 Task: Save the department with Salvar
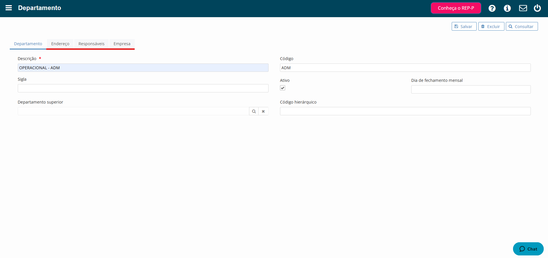click(x=464, y=26)
